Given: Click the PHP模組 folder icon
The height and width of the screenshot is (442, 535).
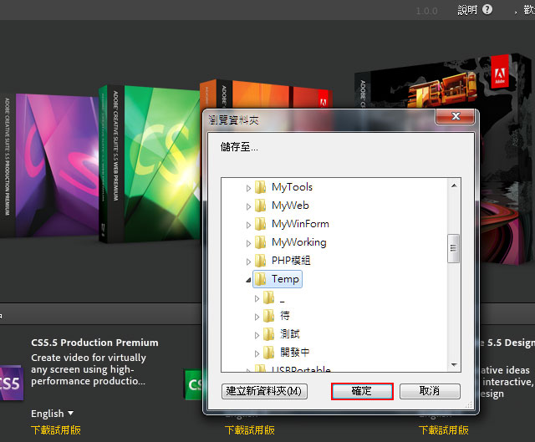Looking at the screenshot, I should 261,261.
